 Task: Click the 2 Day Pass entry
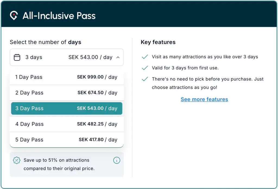pyautogui.click(x=67, y=93)
